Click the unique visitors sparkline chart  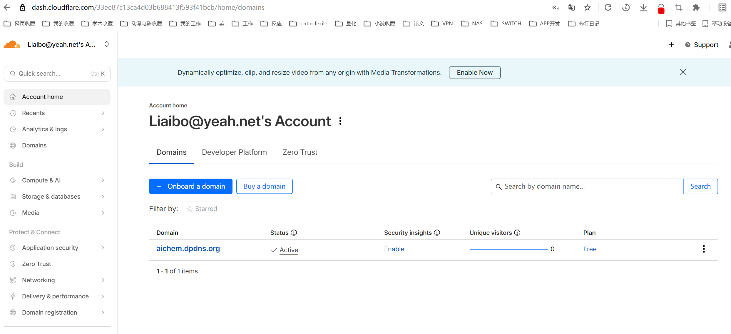pos(509,250)
